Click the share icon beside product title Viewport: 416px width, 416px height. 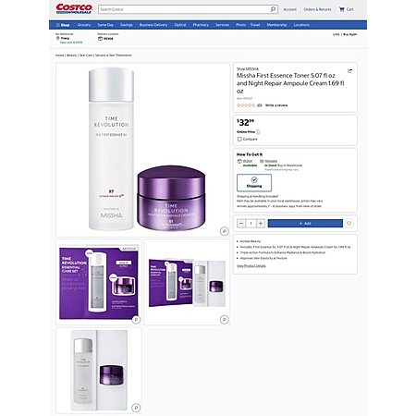tap(349, 71)
